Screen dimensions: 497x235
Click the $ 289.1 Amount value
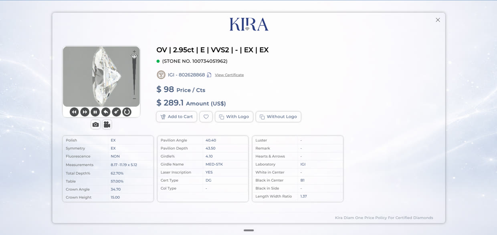[x=170, y=103]
